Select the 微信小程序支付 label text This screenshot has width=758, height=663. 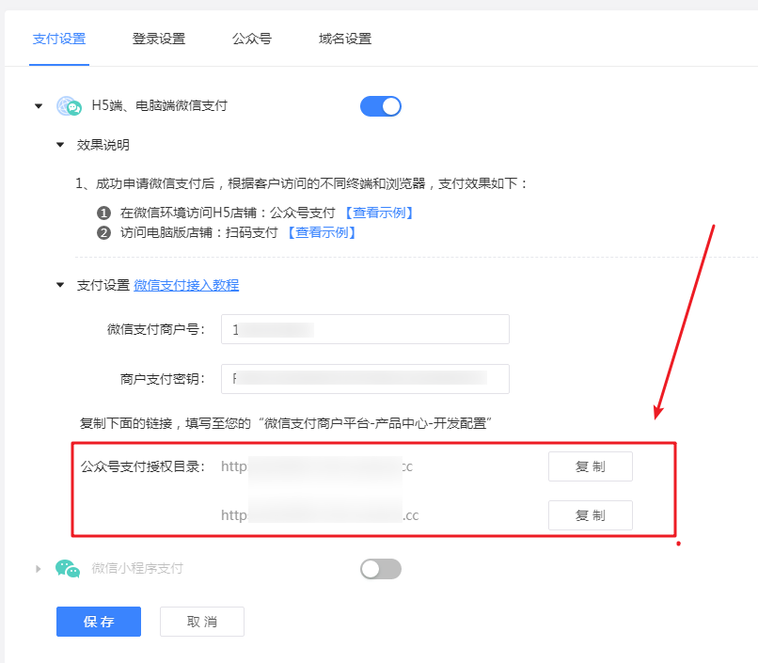click(x=137, y=568)
